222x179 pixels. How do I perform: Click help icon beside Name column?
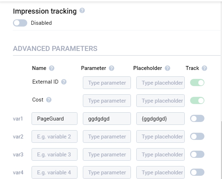[x=52, y=68]
